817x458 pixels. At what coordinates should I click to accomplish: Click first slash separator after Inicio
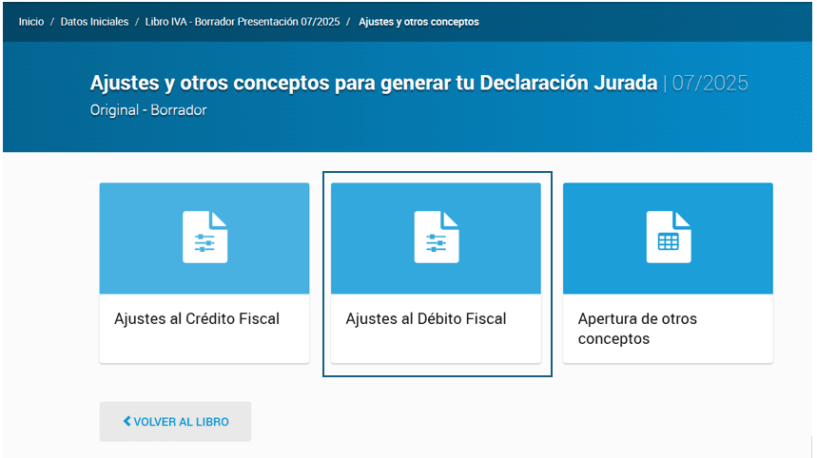click(x=52, y=22)
